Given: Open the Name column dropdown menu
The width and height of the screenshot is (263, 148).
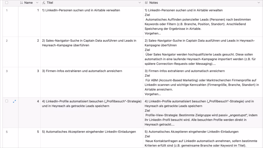Looking at the screenshot, I should tap(37, 3).
